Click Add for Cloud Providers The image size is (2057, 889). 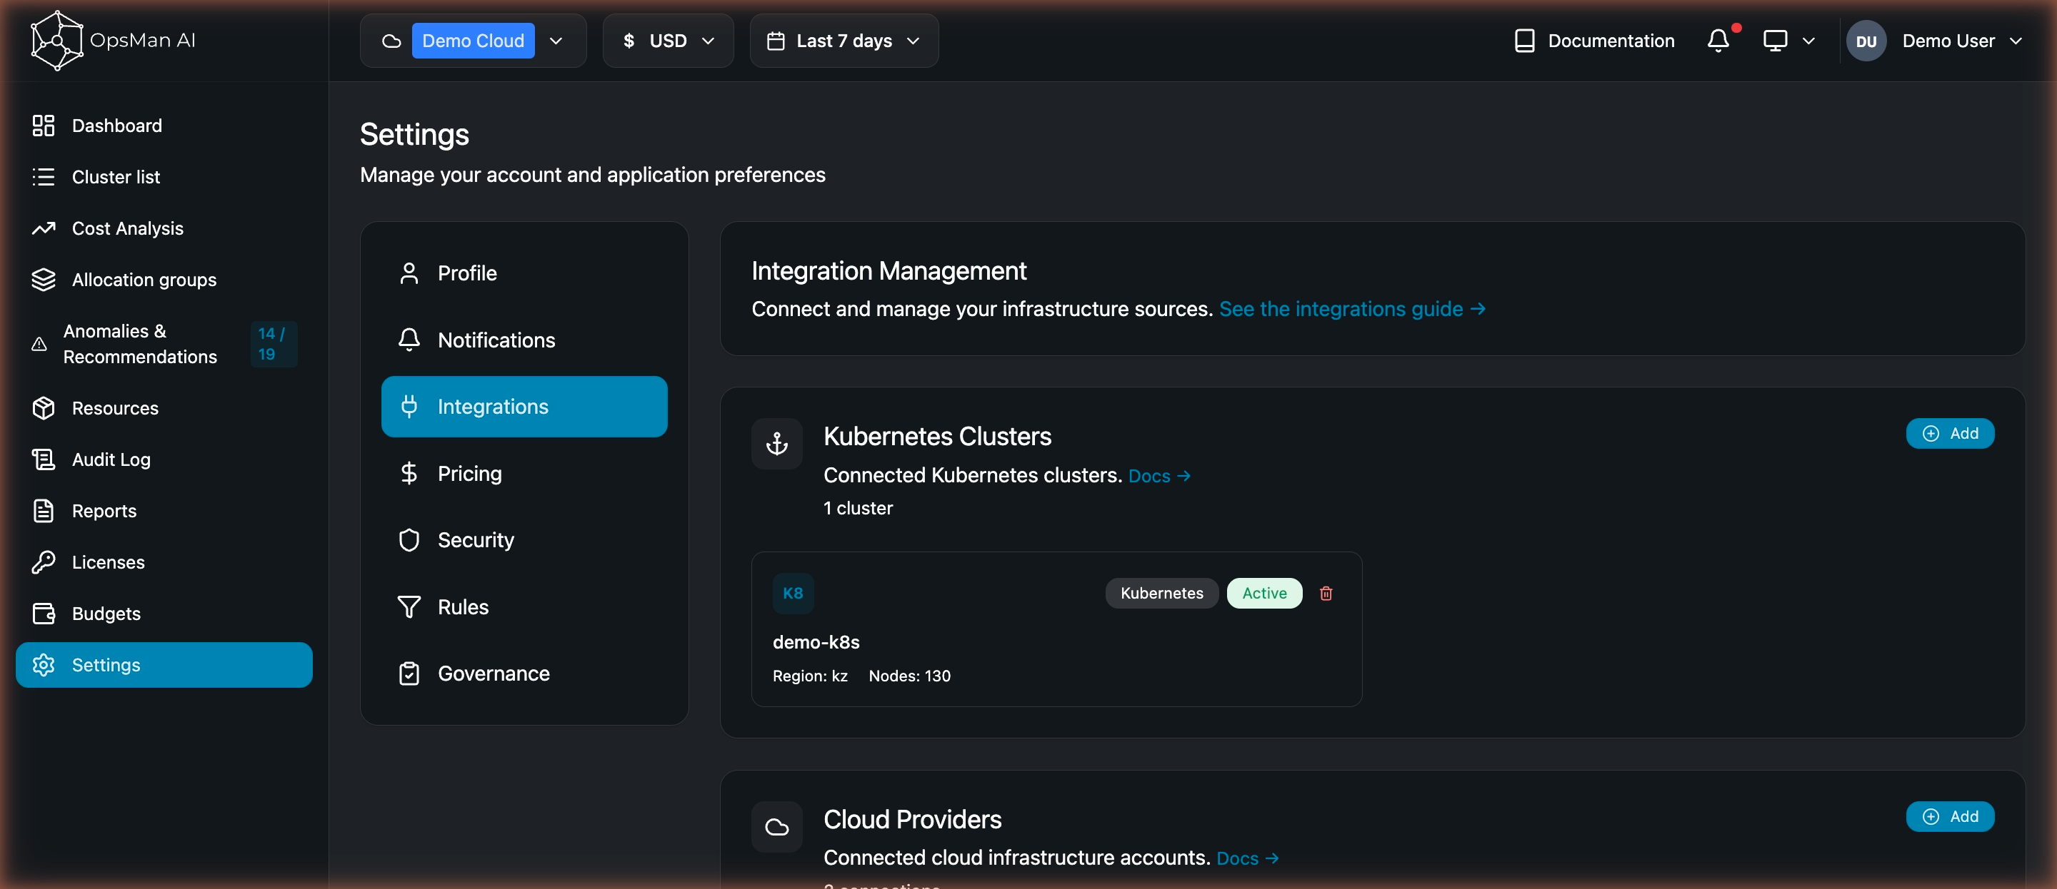pos(1949,816)
